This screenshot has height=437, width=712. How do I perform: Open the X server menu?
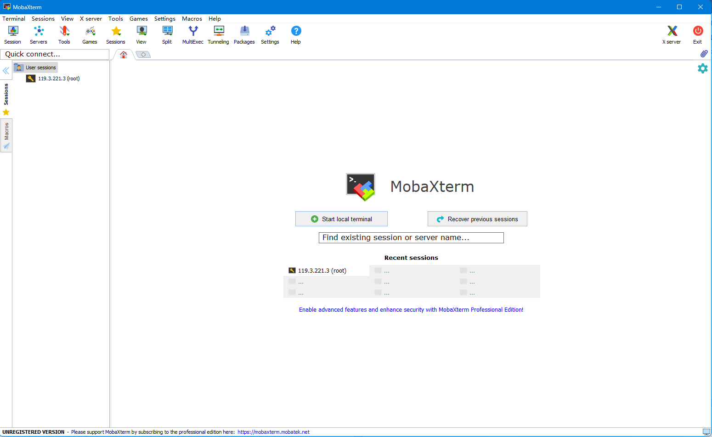tap(91, 19)
